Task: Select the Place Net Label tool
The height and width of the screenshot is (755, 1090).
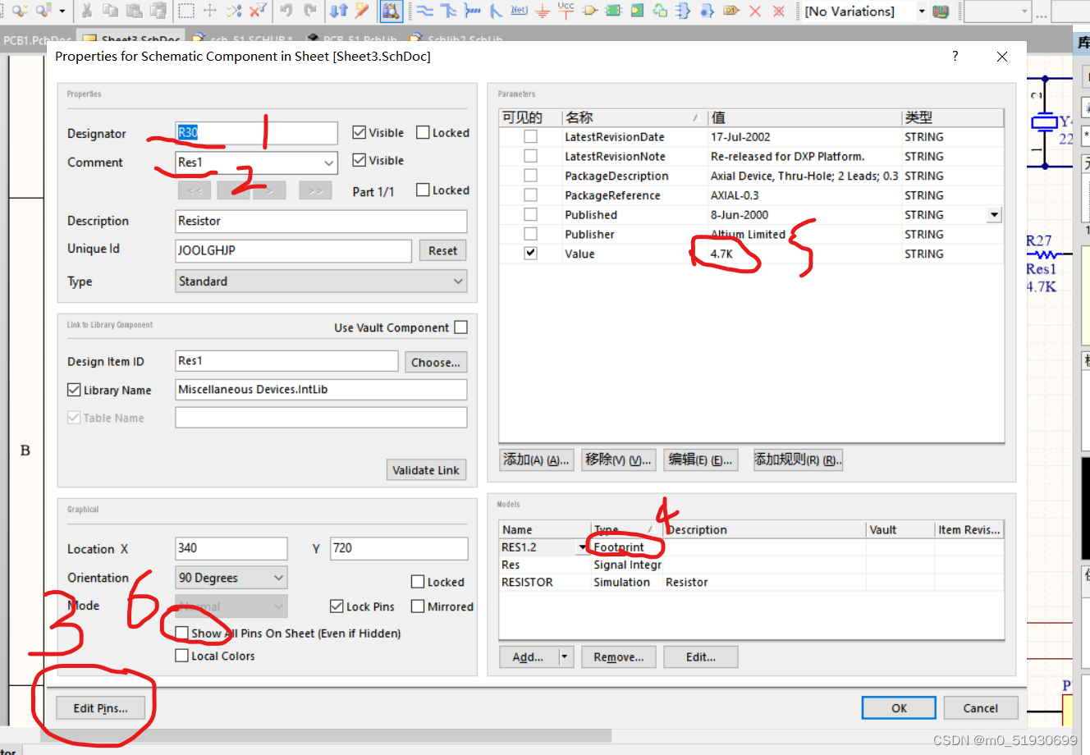Action: [519, 11]
